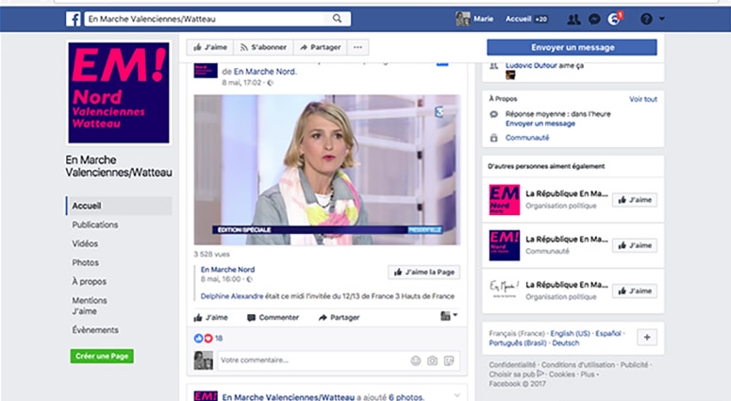Open the post audience selector dropdown
Viewport: 731px width, 401px height.
click(449, 316)
